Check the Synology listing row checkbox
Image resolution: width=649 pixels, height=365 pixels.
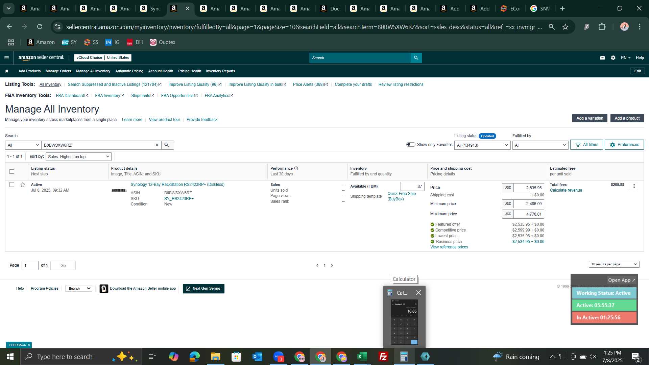click(12, 185)
